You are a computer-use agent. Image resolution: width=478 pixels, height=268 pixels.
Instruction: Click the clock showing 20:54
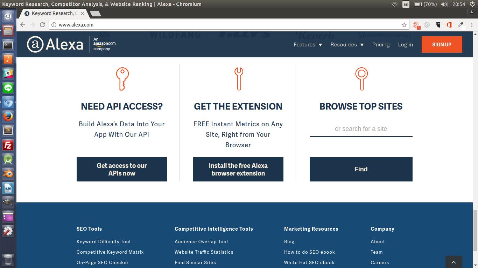point(459,4)
